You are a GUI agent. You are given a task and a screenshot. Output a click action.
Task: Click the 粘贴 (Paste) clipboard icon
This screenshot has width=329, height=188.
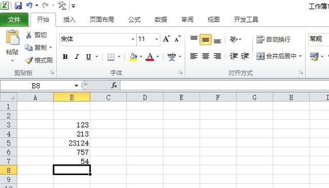tap(12, 37)
